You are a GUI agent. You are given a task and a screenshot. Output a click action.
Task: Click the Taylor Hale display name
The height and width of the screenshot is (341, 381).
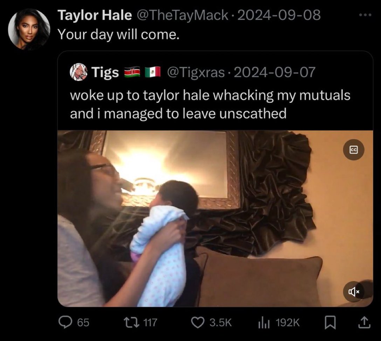pos(95,15)
